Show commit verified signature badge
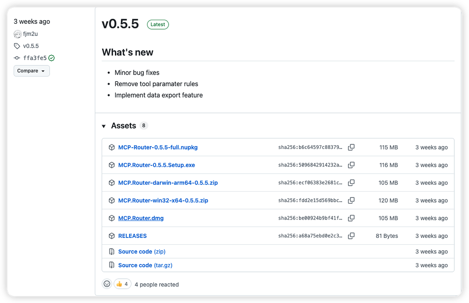This screenshot has height=303, width=469. coord(51,58)
